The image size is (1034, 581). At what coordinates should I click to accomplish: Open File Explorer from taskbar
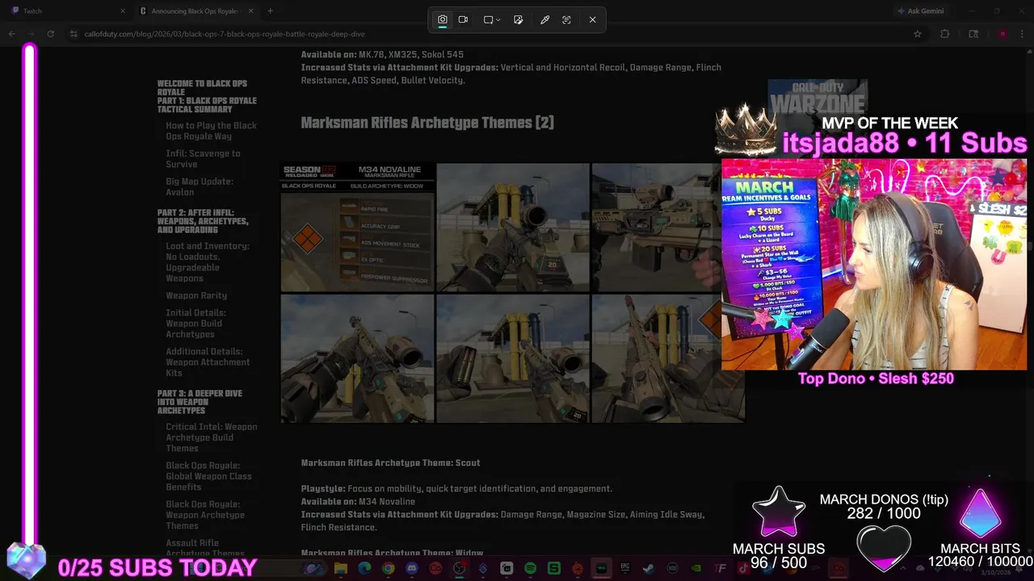point(341,569)
